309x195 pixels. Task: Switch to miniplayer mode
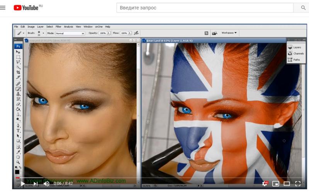[x=276, y=184]
